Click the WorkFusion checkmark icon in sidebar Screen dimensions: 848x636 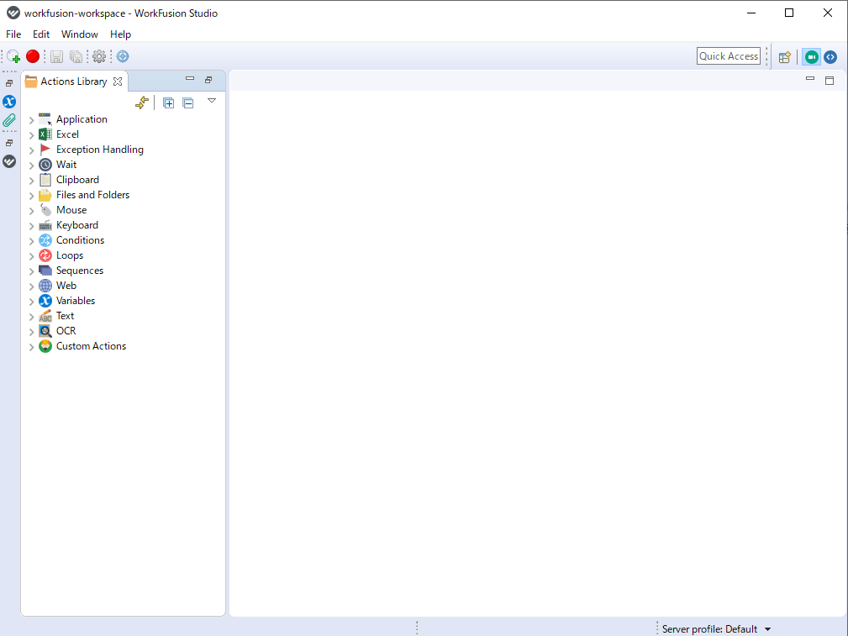pos(9,161)
